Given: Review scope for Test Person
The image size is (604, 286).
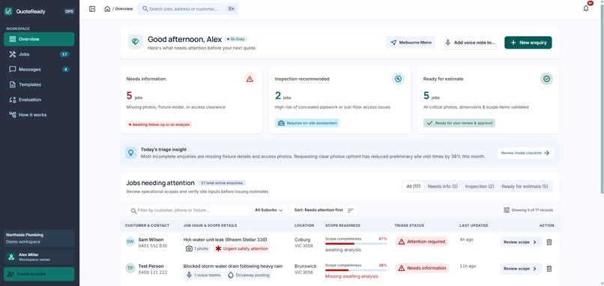Looking at the screenshot, I should tap(521, 269).
